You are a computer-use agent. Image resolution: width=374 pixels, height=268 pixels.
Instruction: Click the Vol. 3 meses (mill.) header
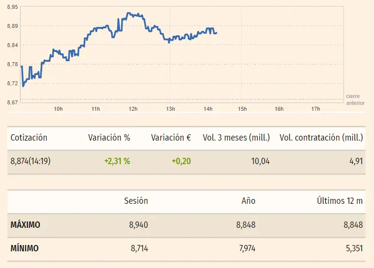click(x=236, y=138)
